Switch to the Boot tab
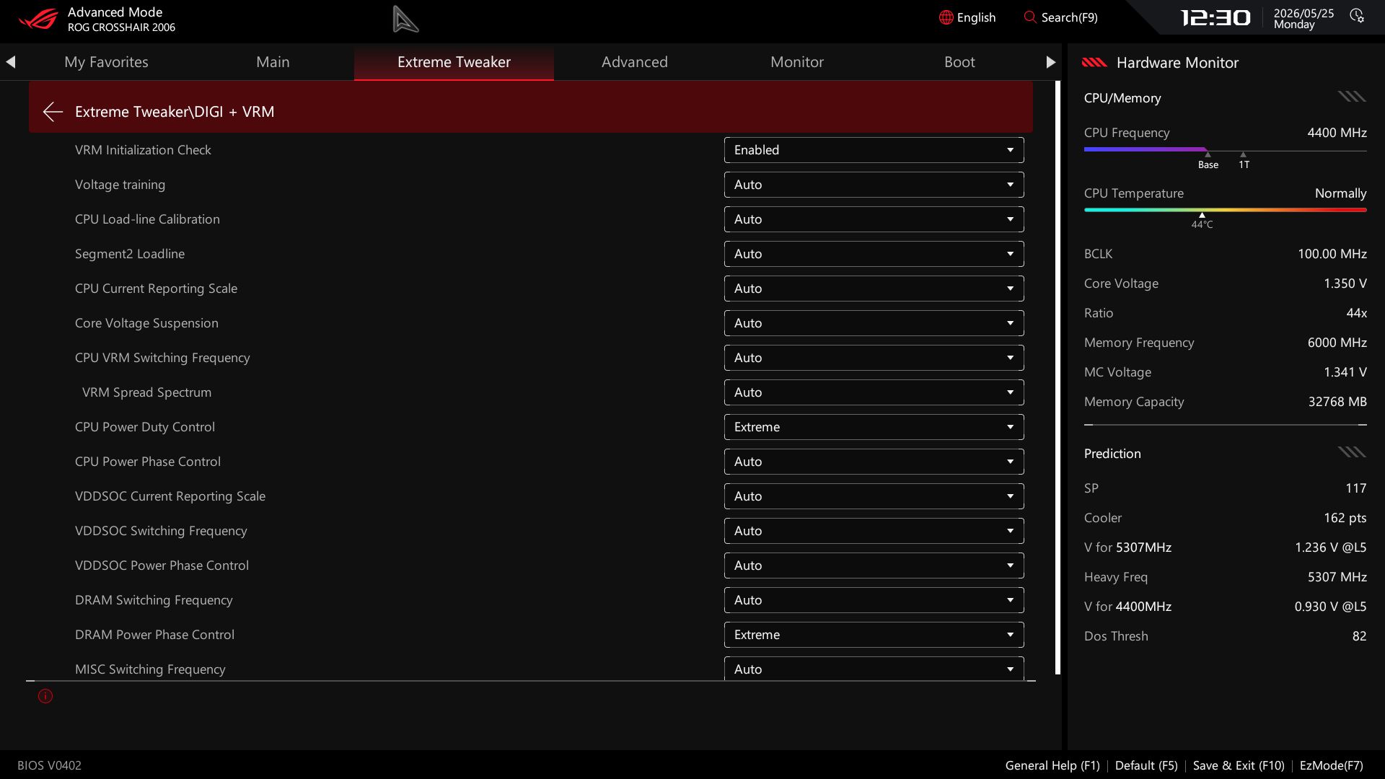This screenshot has height=779, width=1385. point(959,62)
